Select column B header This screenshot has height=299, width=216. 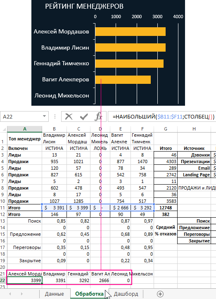point(55,129)
